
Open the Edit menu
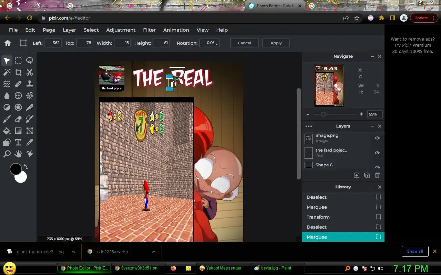[30, 30]
